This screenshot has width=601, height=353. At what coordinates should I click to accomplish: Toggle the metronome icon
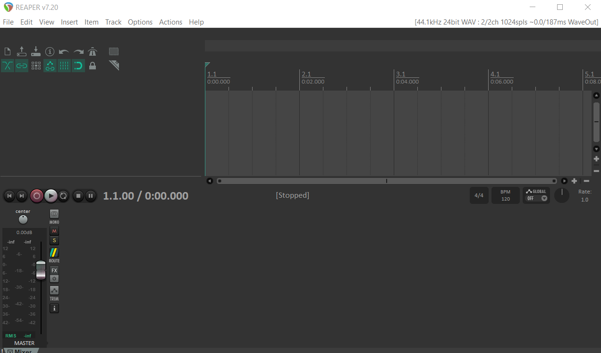click(93, 51)
